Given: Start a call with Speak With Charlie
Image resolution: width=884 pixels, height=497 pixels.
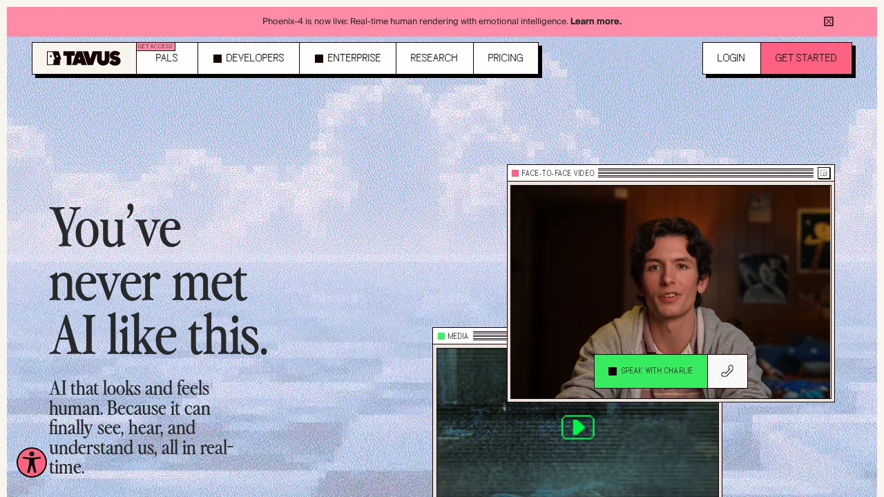Looking at the screenshot, I should tap(651, 371).
